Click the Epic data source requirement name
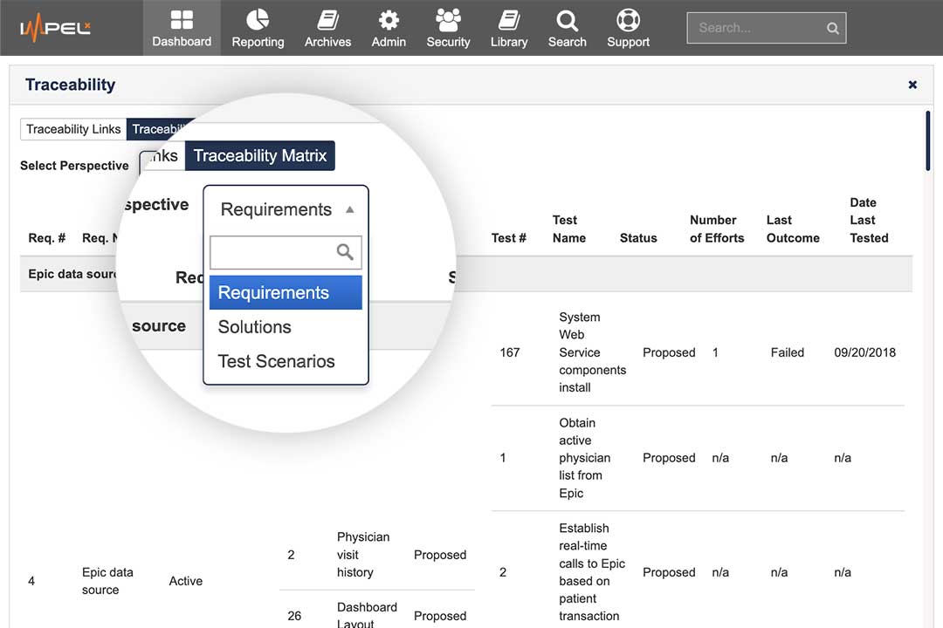 coord(107,581)
